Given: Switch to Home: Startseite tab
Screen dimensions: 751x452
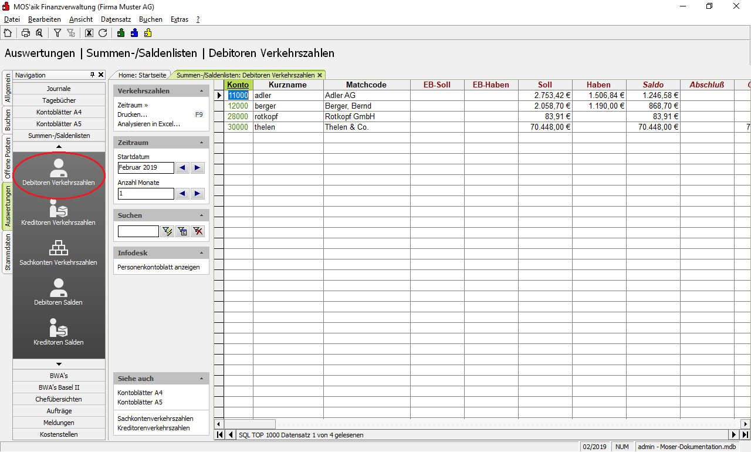Looking at the screenshot, I should [x=142, y=75].
